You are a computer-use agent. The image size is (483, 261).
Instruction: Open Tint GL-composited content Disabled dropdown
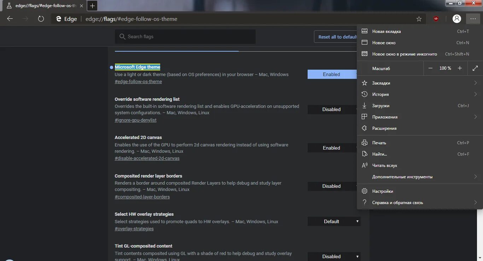334,256
